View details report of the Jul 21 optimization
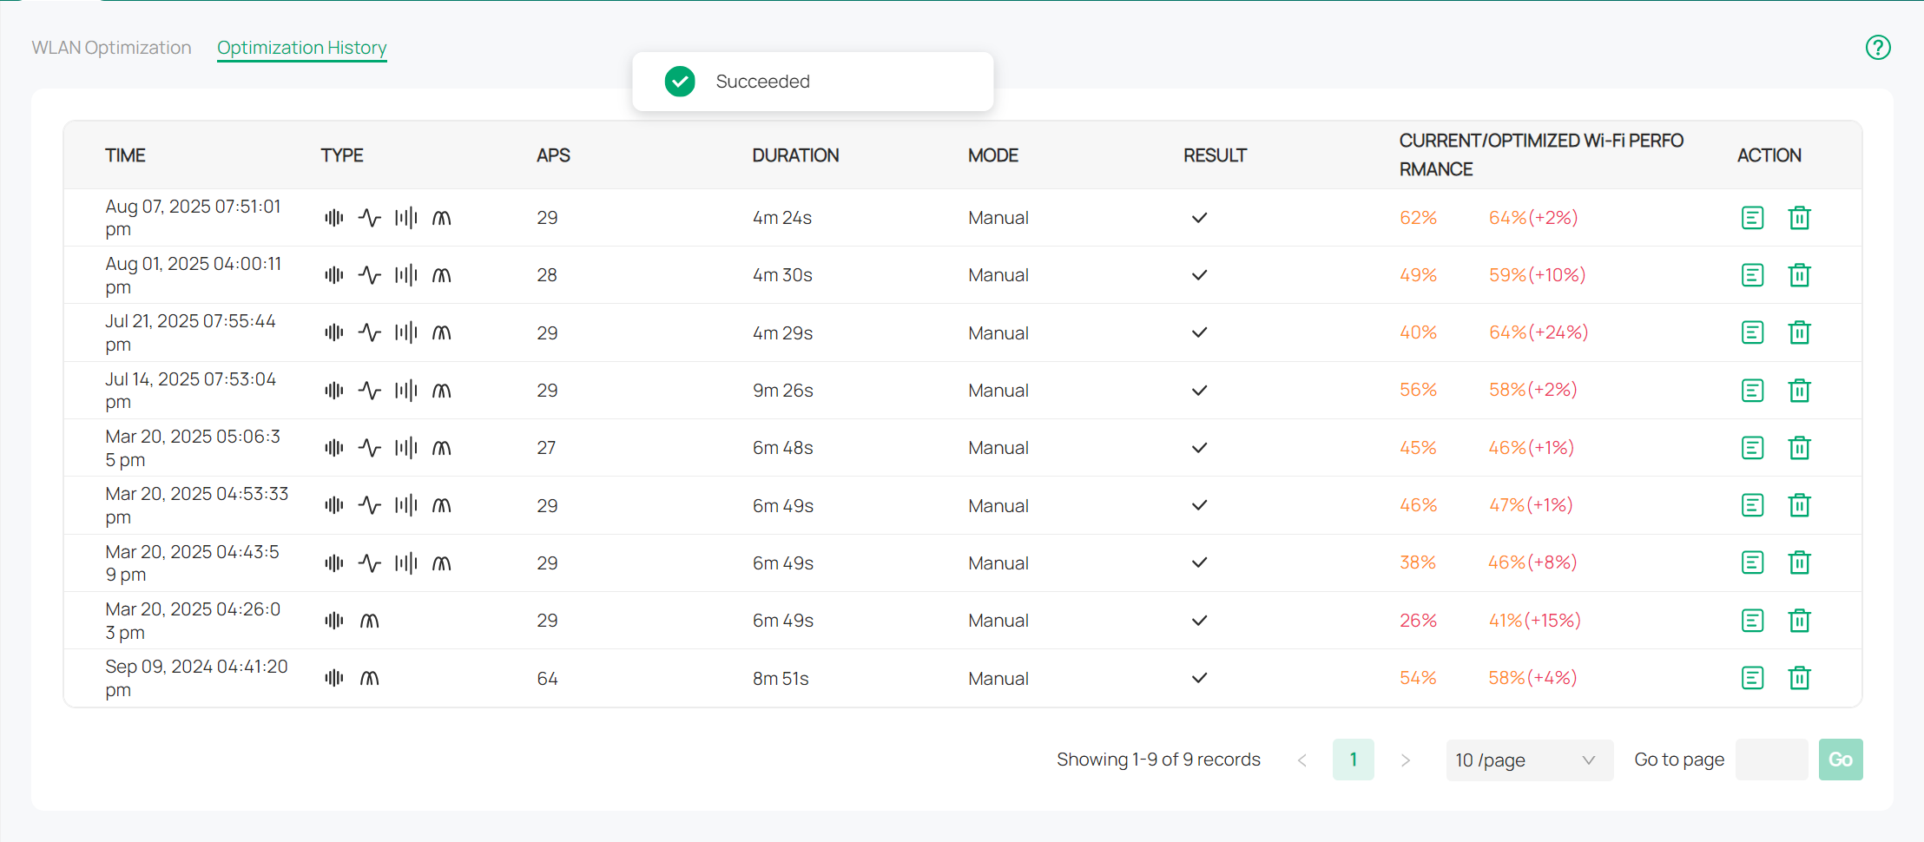Viewport: 1924px width, 842px height. click(1752, 332)
